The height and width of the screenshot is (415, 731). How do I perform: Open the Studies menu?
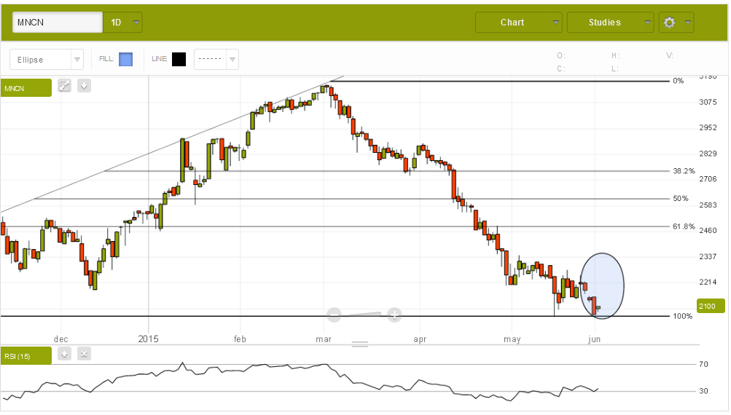[x=610, y=23]
